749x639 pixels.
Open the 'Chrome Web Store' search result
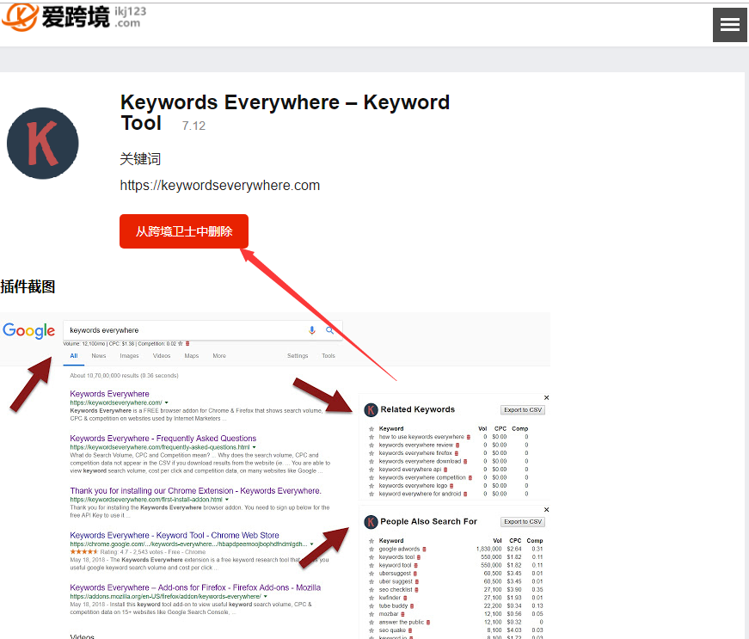coord(175,535)
